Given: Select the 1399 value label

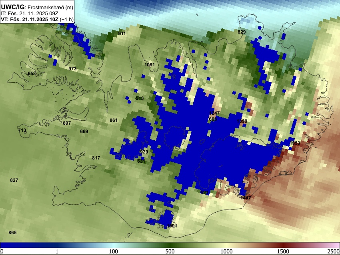Looking at the screenshot, I should click(x=242, y=121).
